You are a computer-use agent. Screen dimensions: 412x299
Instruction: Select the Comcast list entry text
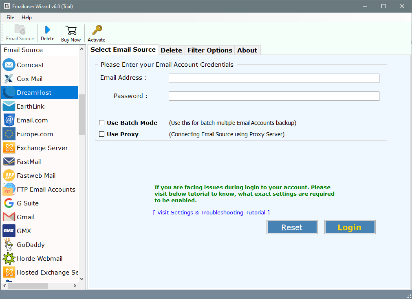[30, 65]
